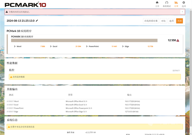This screenshot has width=192, height=135.
Task: Expand the Edge score details
Action: [x=123, y=46]
